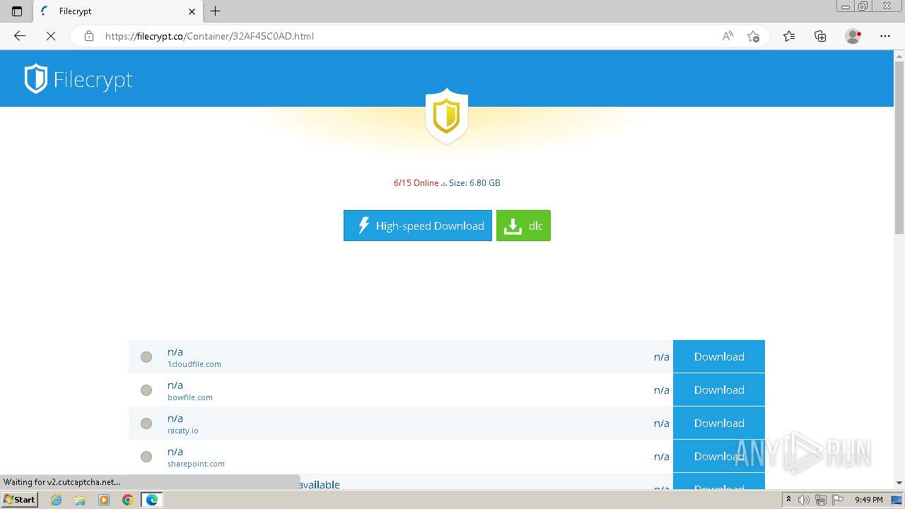The image size is (905, 509).
Task: Open a new tab
Action: click(x=216, y=11)
